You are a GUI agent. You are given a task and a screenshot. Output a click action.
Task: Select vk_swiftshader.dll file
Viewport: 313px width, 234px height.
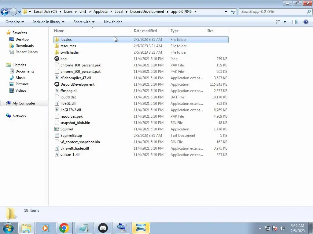click(x=75, y=148)
